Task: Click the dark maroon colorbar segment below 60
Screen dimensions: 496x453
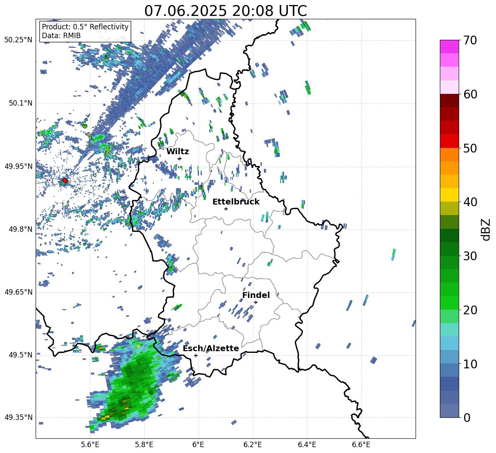Action: [449, 101]
